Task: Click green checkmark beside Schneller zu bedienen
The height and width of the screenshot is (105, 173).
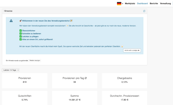Action: tap(21, 34)
